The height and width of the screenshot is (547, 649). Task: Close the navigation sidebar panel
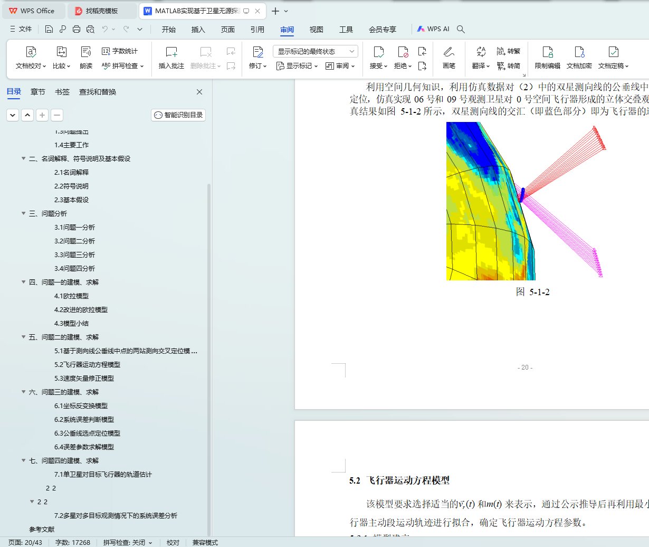199,92
